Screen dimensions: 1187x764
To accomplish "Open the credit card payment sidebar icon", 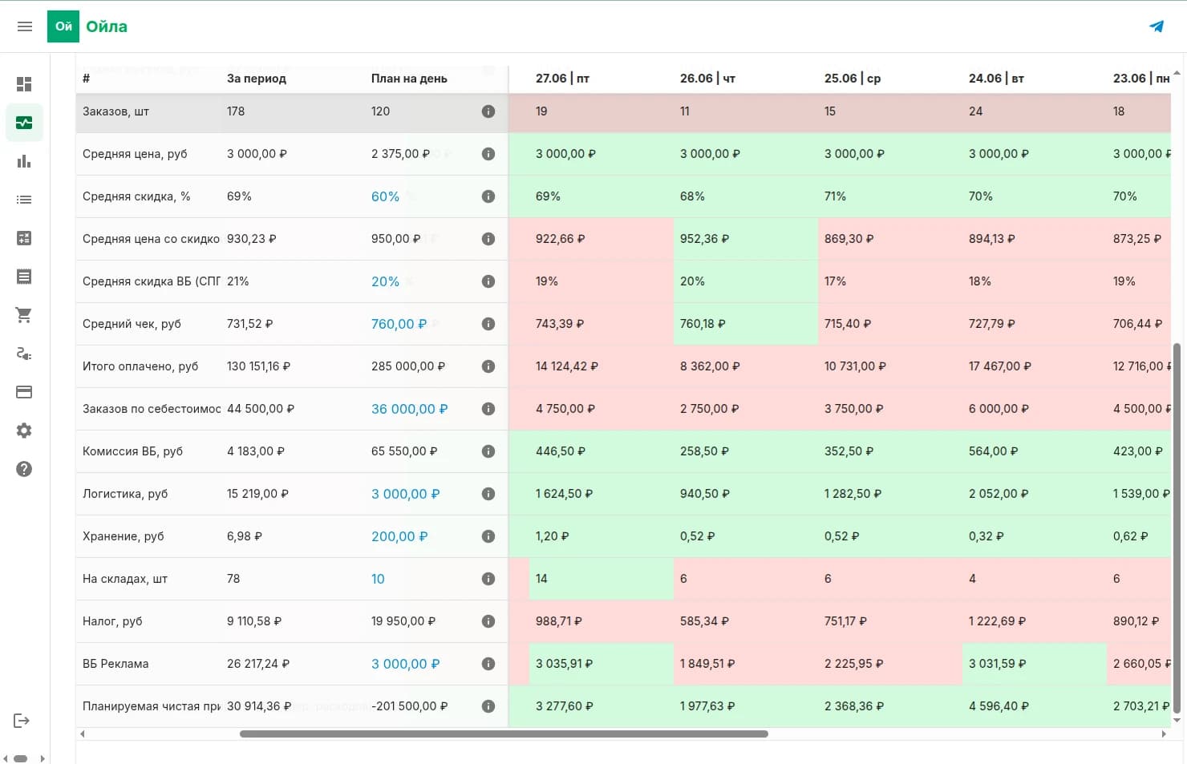I will click(x=24, y=392).
